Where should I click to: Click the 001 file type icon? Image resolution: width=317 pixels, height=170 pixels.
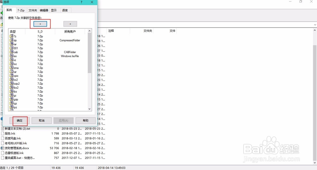click(11, 48)
